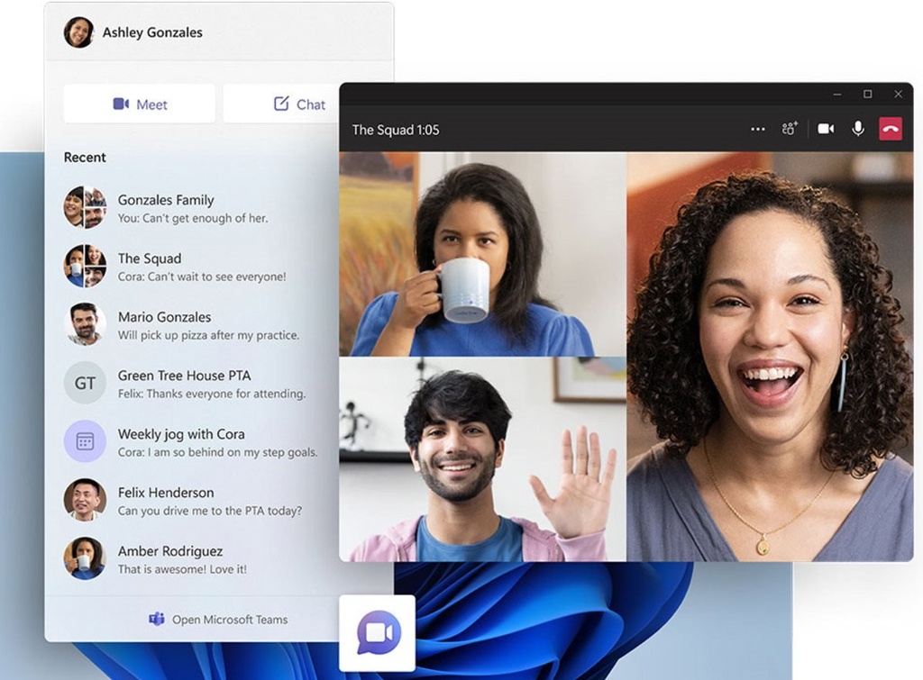Viewport: 923px width, 680px height.
Task: Click the Meet button
Action: (x=140, y=104)
